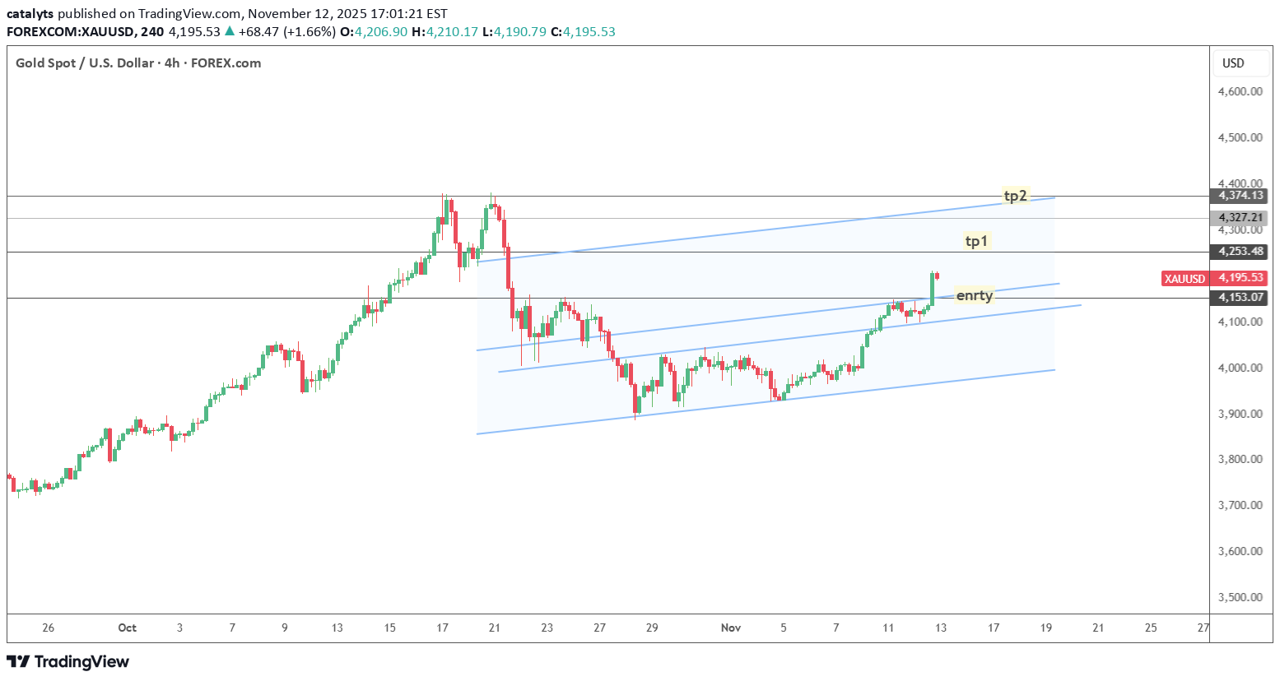Click the red XAUUSD symbol tag
Image resolution: width=1280 pixels, height=681 pixels.
click(1185, 279)
